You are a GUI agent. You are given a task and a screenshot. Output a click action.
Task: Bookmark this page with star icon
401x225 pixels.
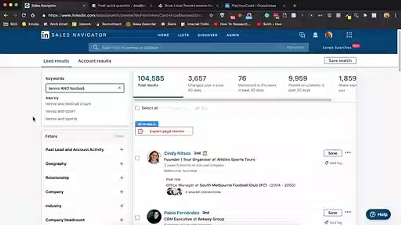point(211,15)
